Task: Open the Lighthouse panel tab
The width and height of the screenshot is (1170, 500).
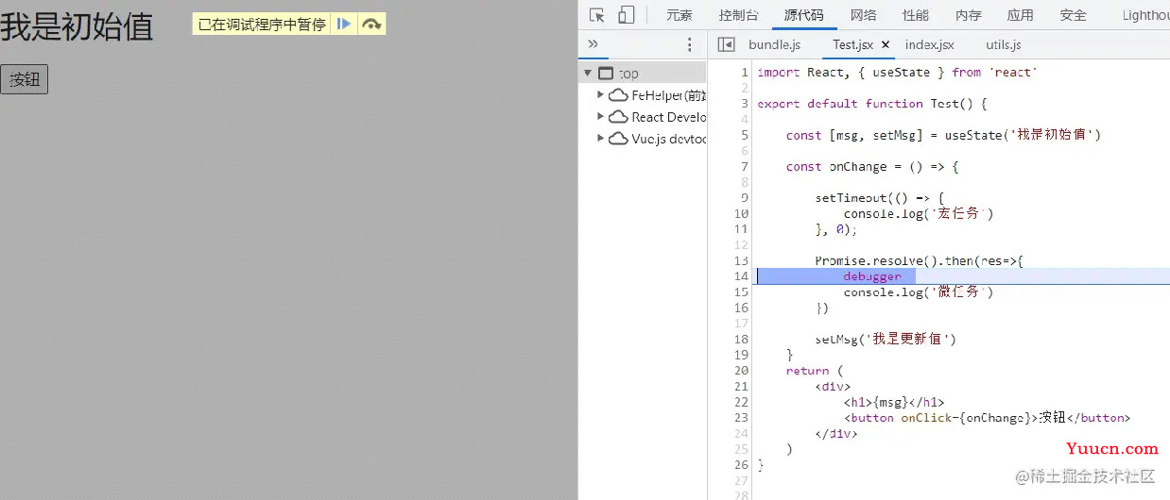Action: point(1145,15)
